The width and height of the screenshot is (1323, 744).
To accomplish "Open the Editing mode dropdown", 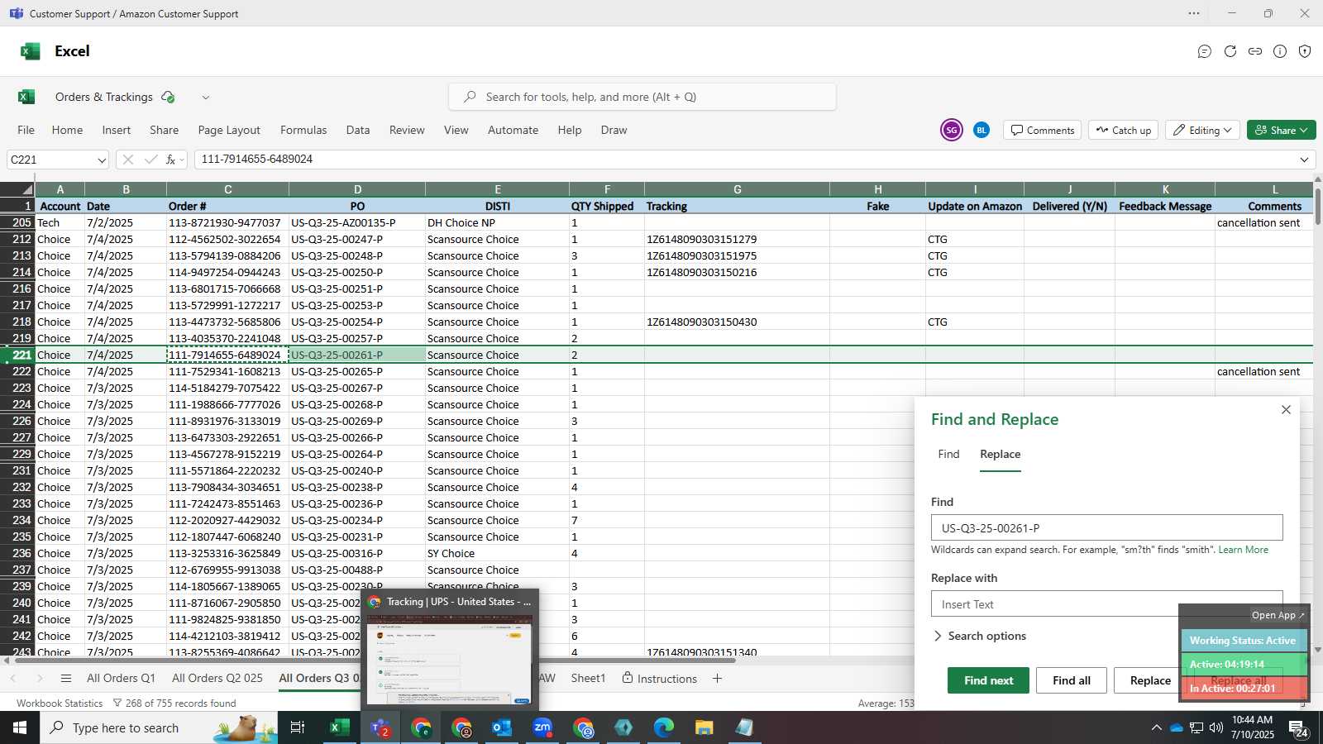I will (1202, 130).
